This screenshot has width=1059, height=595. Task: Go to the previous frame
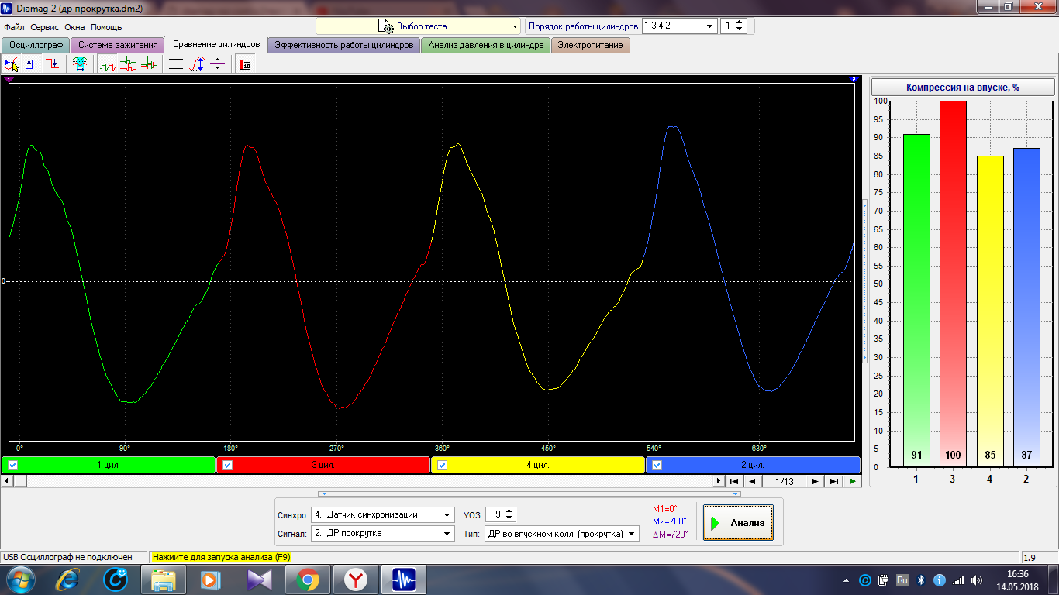point(751,481)
